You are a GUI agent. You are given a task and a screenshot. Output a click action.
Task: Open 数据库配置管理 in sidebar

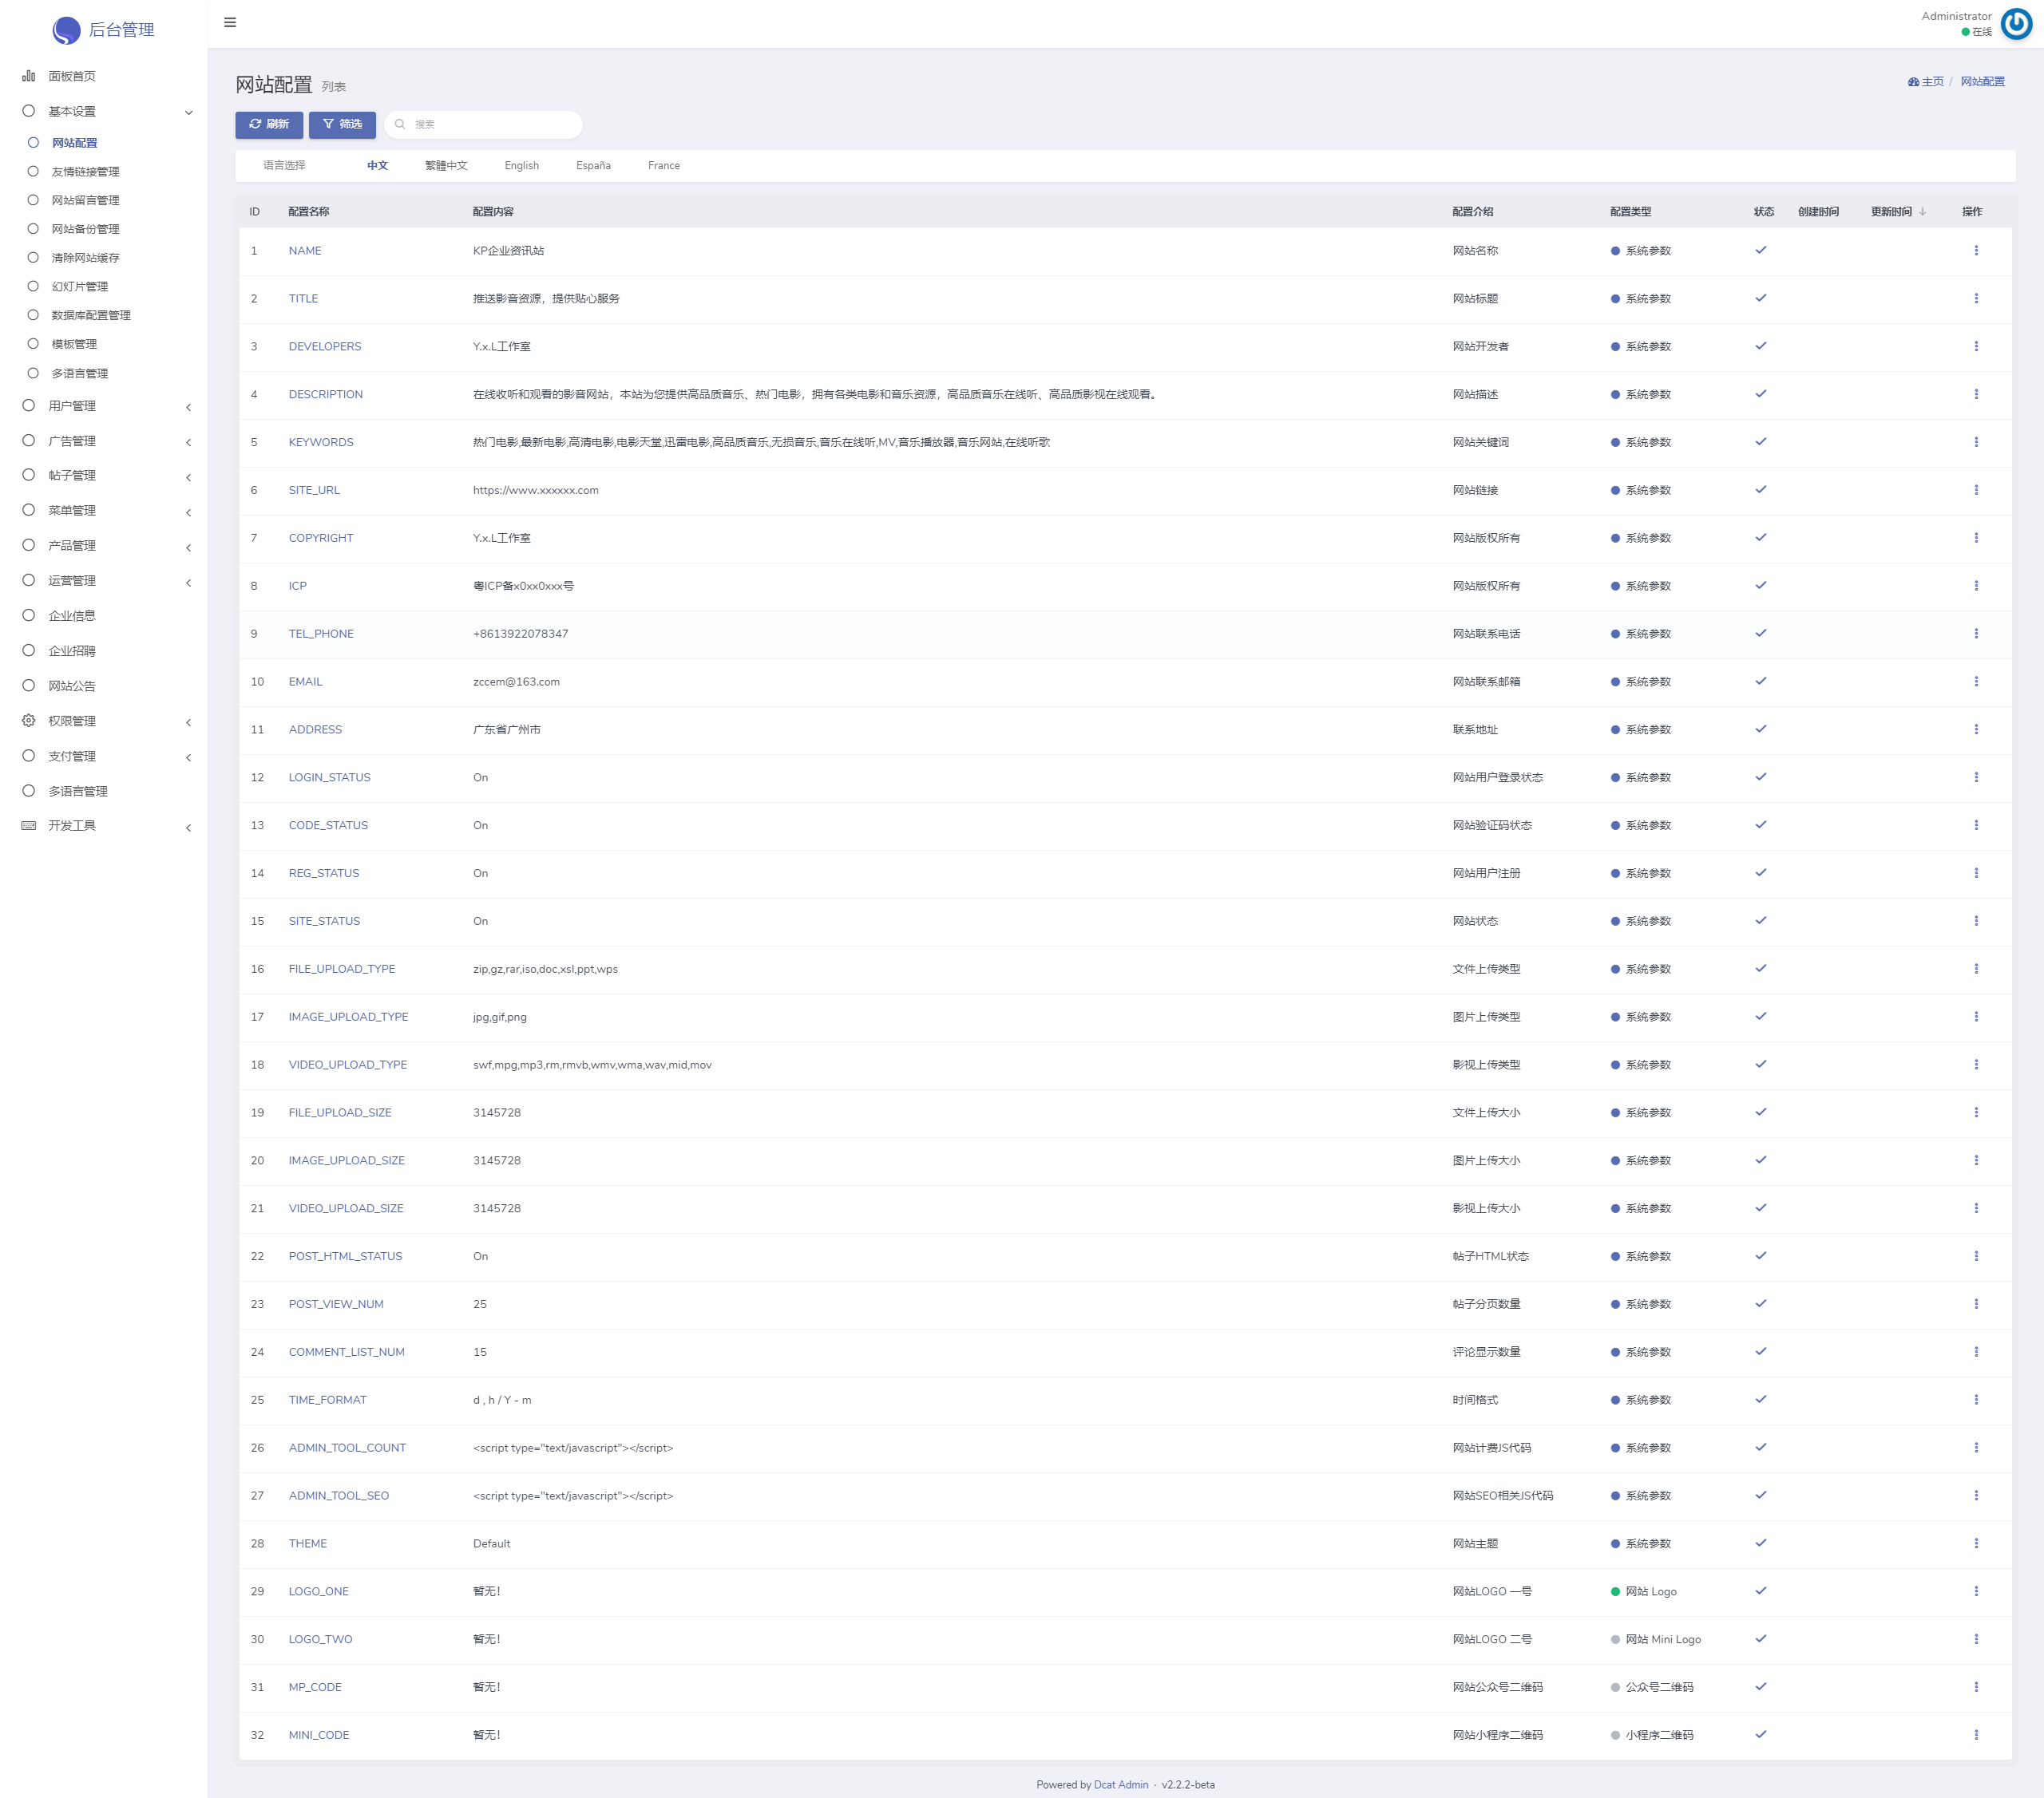pyautogui.click(x=91, y=316)
